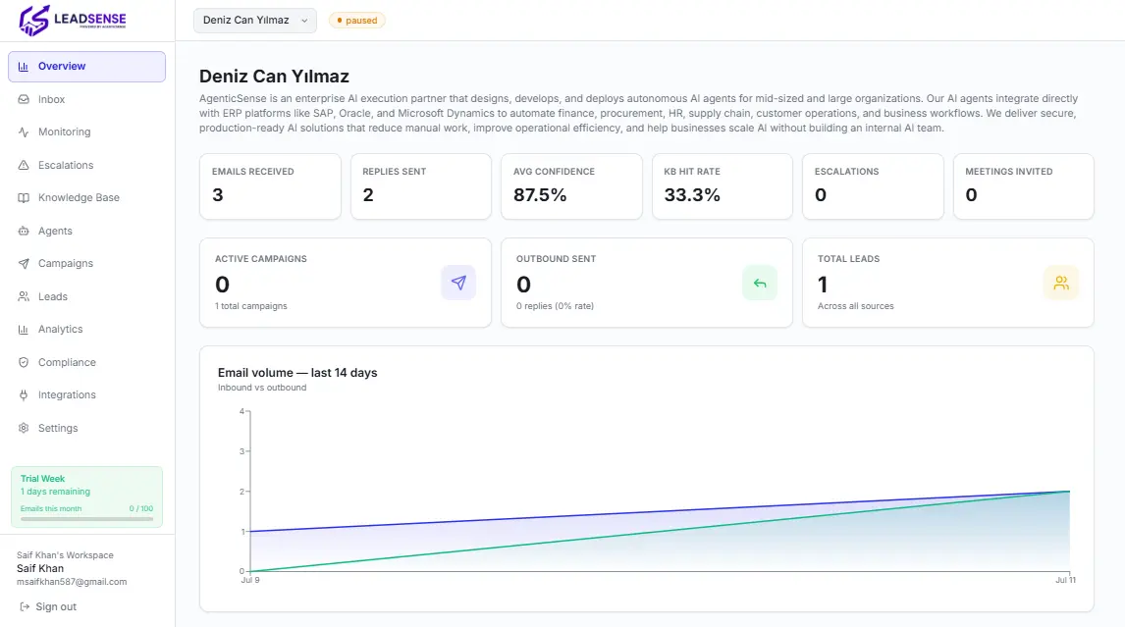Click the Overview bar-chart icon
Image resolution: width=1125 pixels, height=627 pixels.
click(x=24, y=66)
